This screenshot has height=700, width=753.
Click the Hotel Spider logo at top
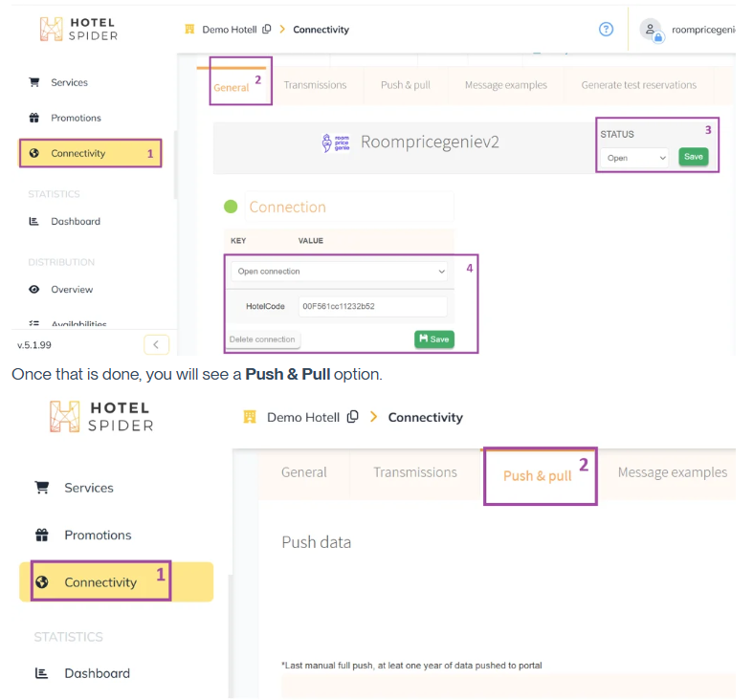[79, 29]
